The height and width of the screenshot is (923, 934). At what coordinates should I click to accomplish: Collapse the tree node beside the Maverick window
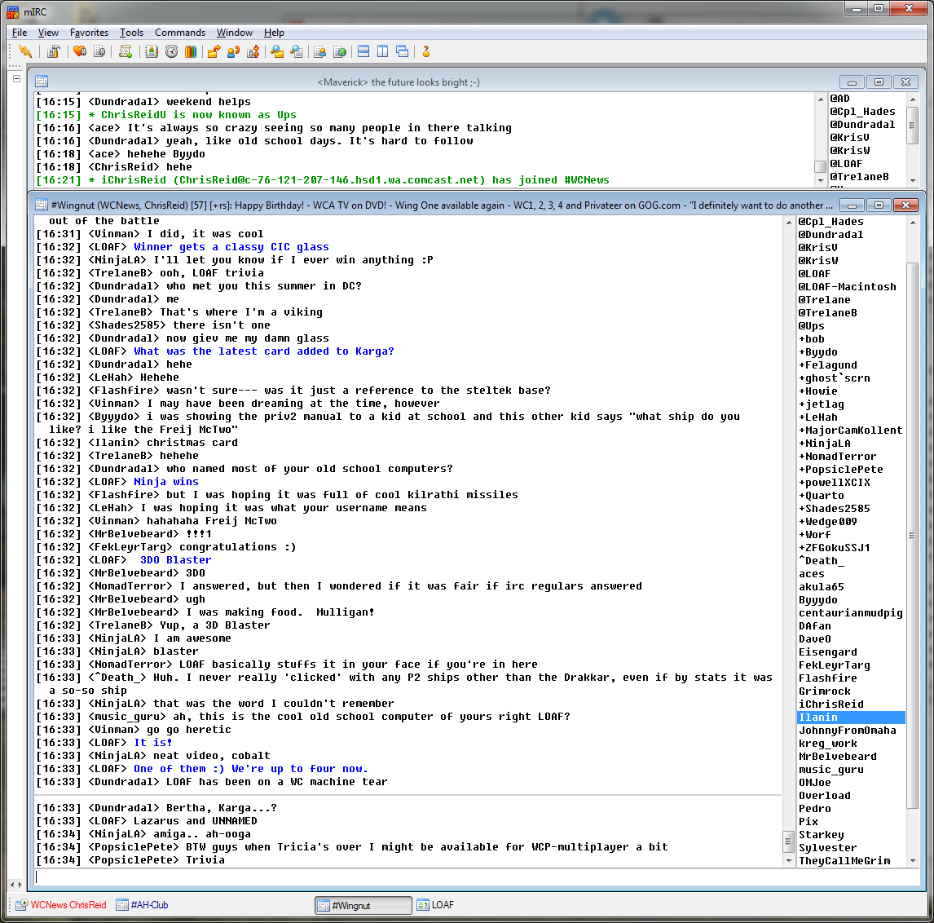16,79
